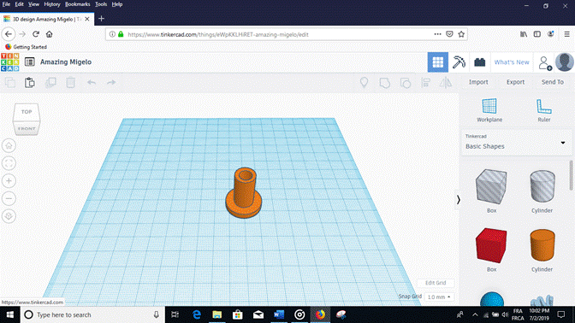
Task: Open the Align tool
Action: pos(425,83)
